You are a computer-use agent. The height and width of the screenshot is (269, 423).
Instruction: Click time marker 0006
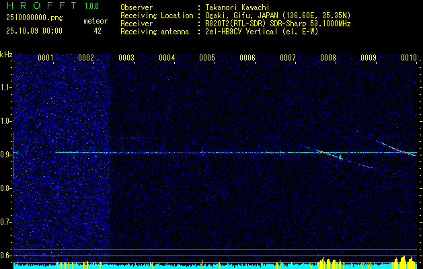pyautogui.click(x=247, y=58)
